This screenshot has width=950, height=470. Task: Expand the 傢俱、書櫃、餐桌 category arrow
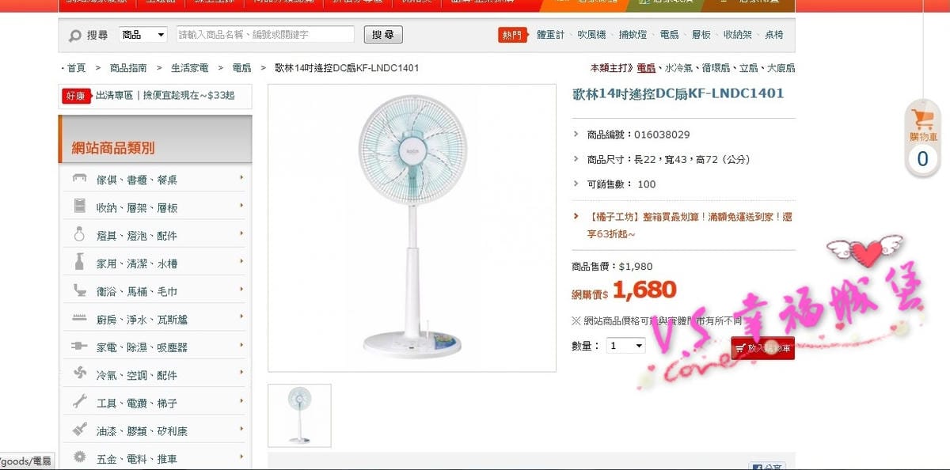pyautogui.click(x=241, y=178)
